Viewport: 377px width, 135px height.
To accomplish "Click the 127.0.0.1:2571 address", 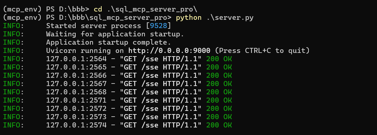I will click(x=76, y=100).
